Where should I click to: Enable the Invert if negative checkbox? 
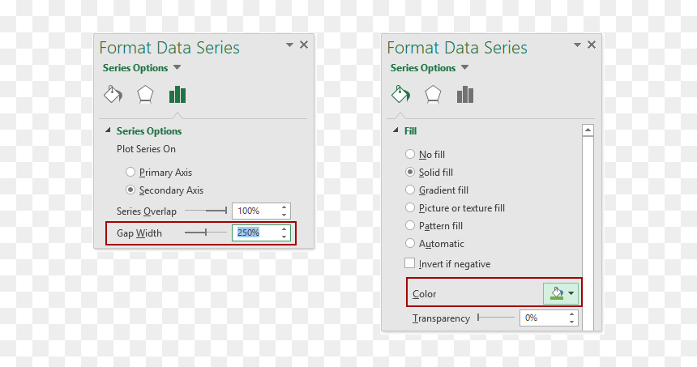click(410, 263)
